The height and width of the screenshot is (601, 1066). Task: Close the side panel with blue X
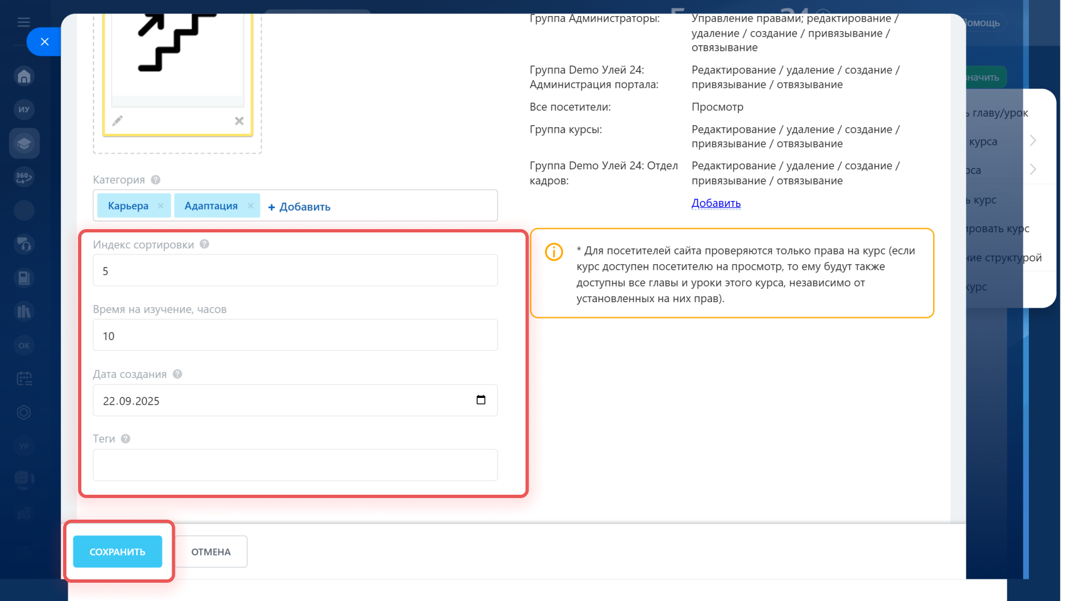45,42
